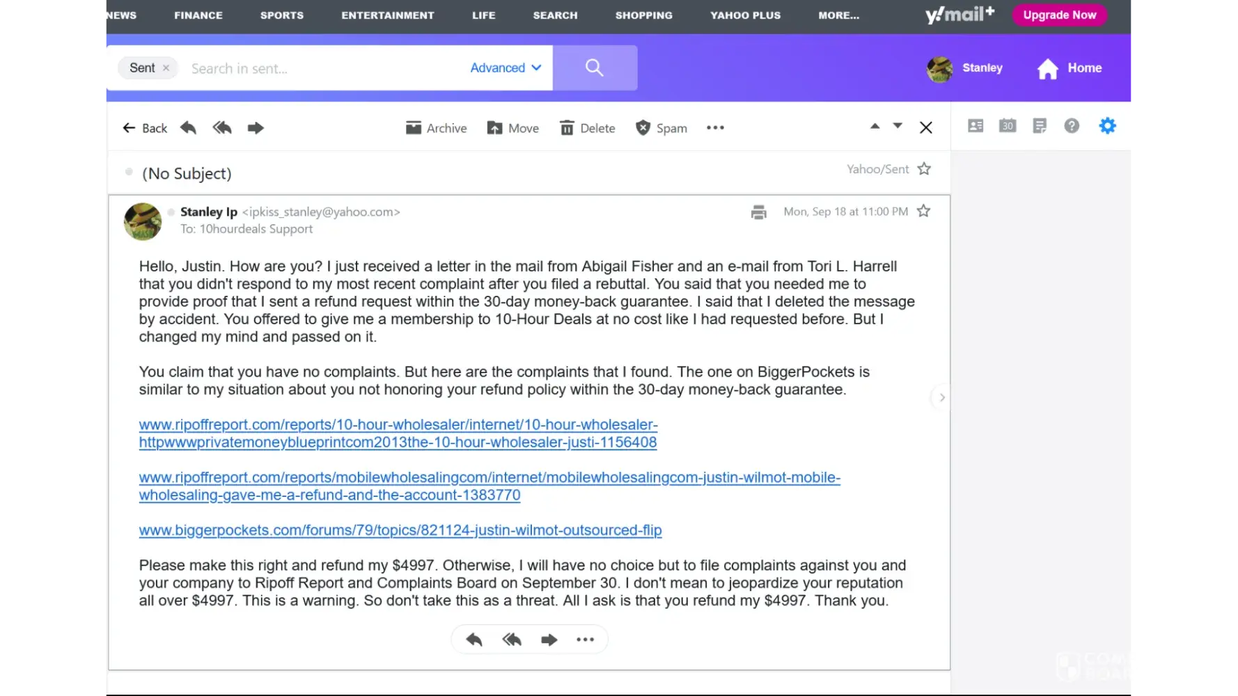Viewport: 1238px width, 696px height.
Task: Click the Stanley account name
Action: 982,68
